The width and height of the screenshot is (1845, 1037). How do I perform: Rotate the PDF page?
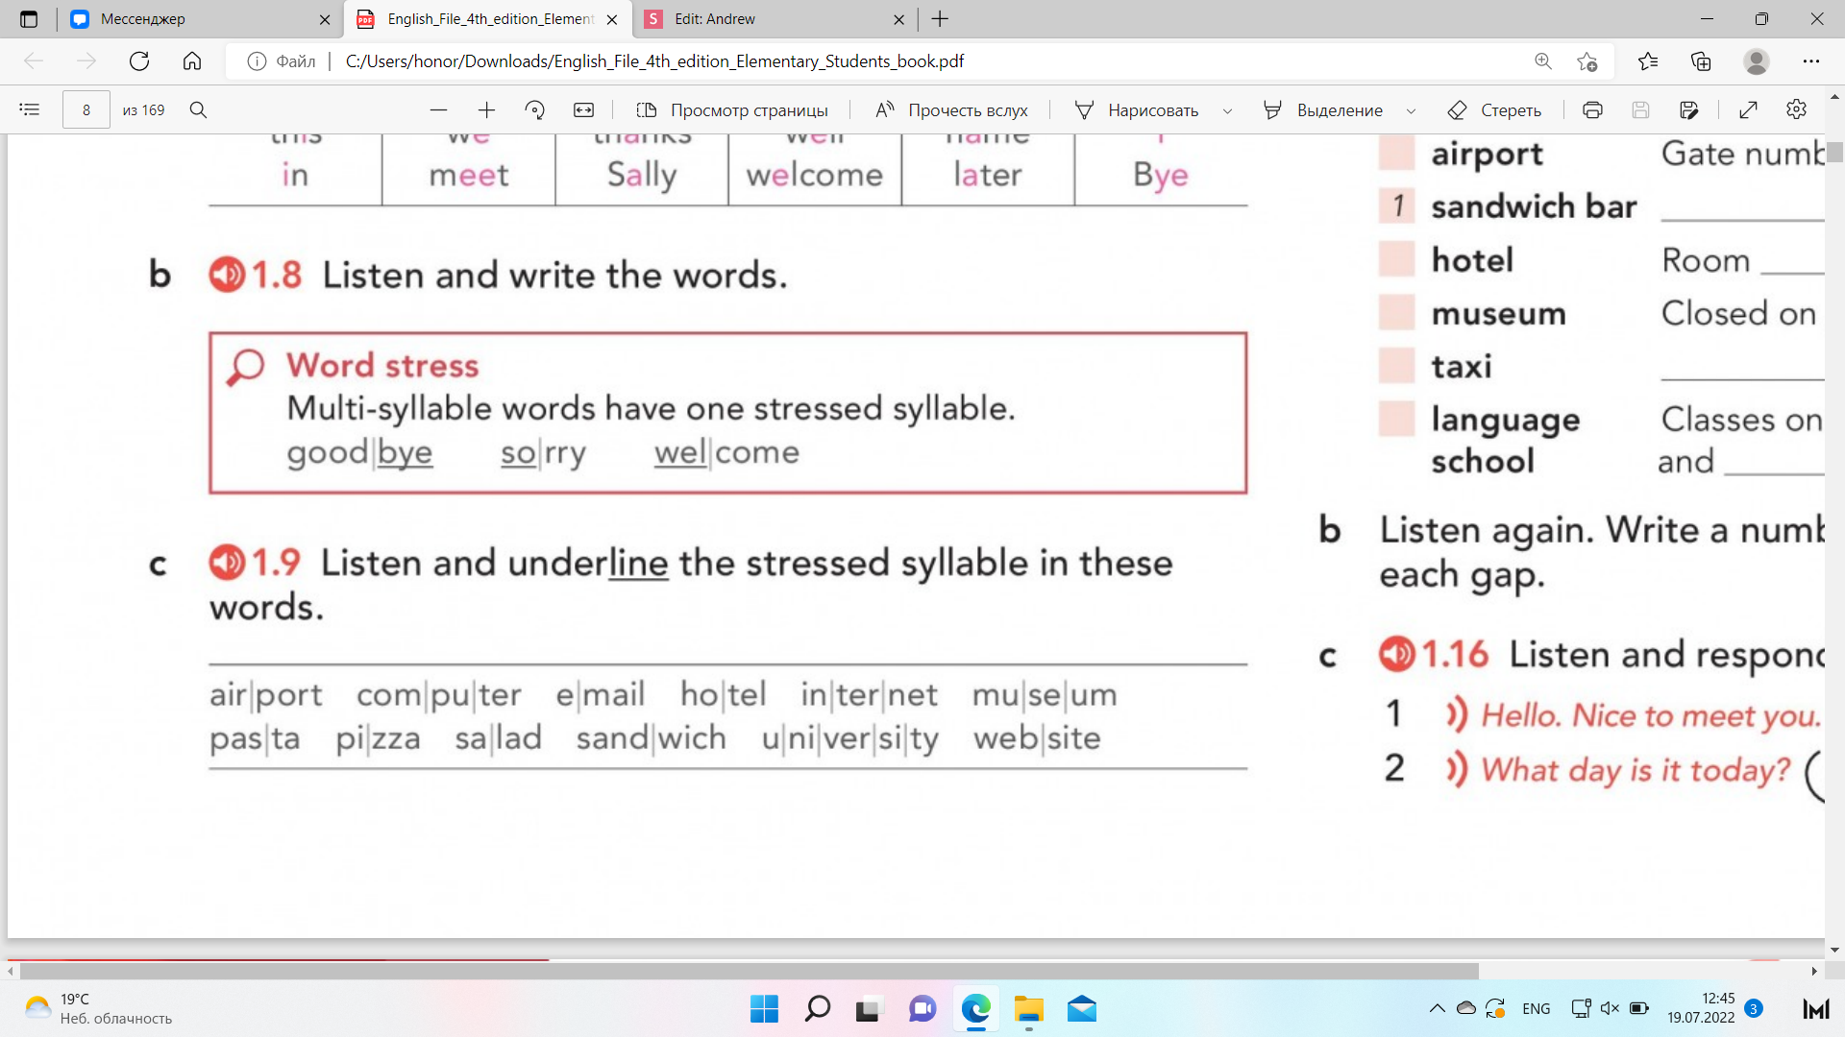click(x=535, y=109)
